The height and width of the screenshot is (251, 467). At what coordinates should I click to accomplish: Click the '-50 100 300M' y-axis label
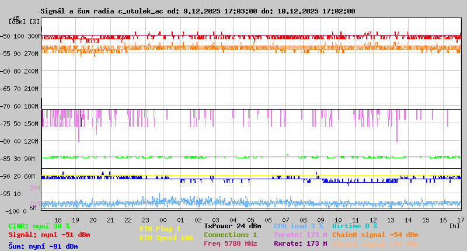[20, 36]
